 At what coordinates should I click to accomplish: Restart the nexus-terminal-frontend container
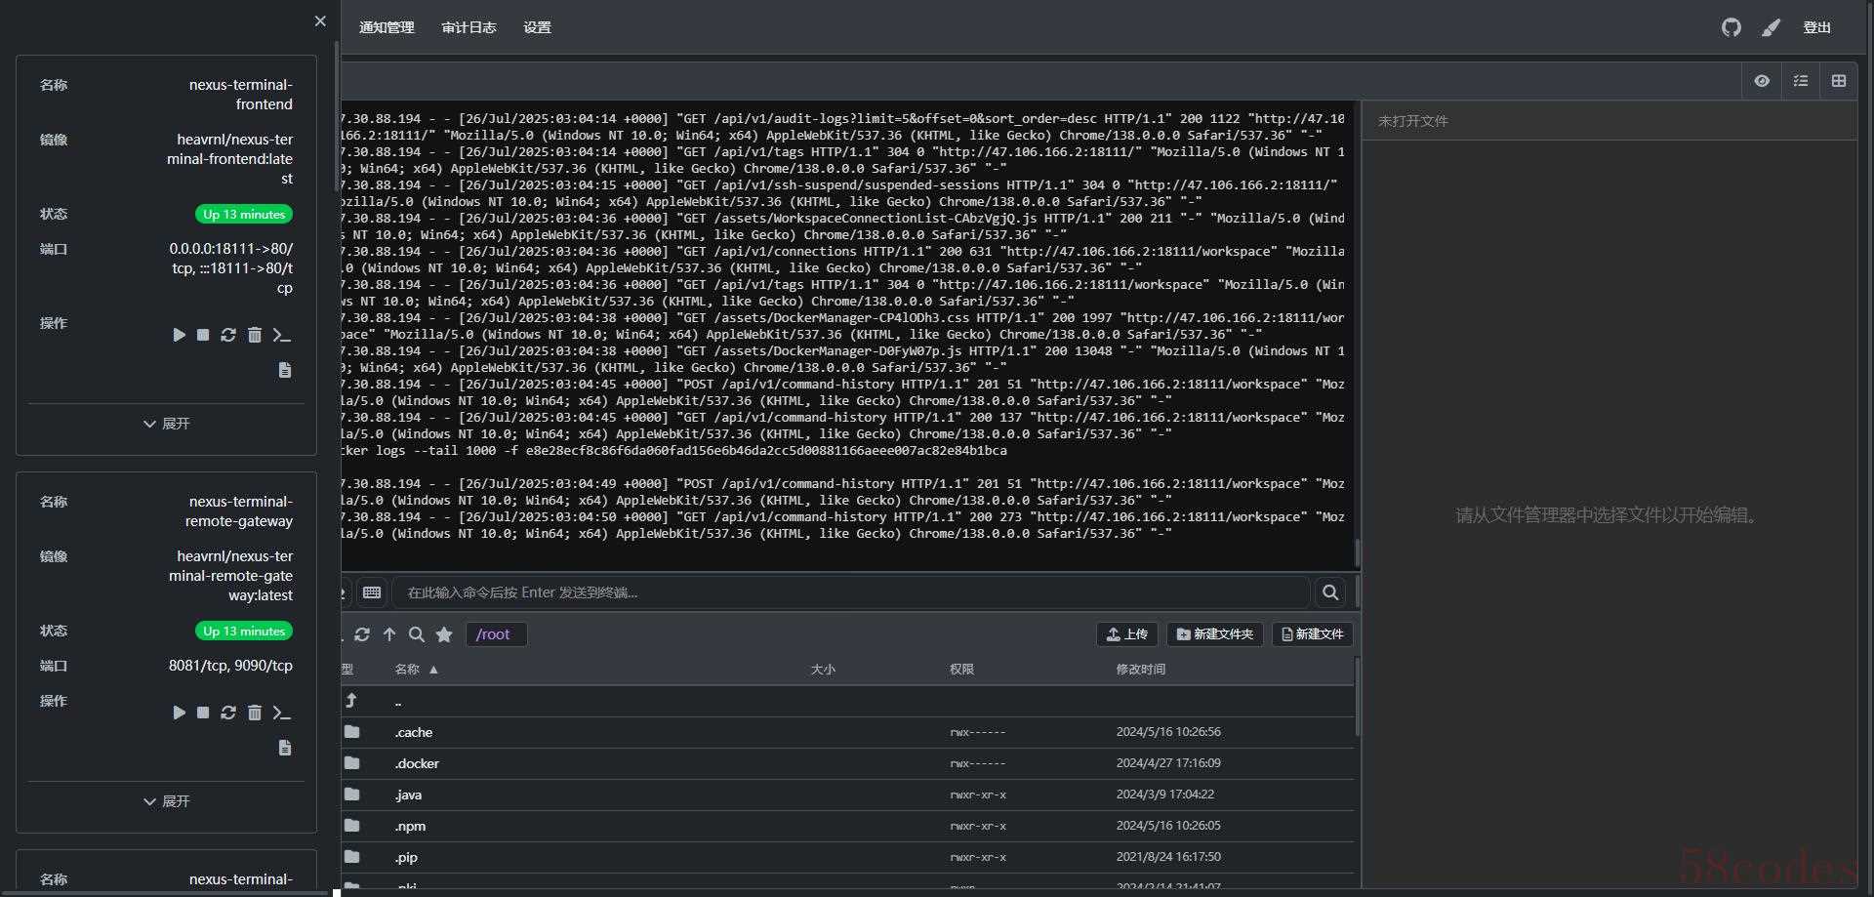tap(228, 335)
